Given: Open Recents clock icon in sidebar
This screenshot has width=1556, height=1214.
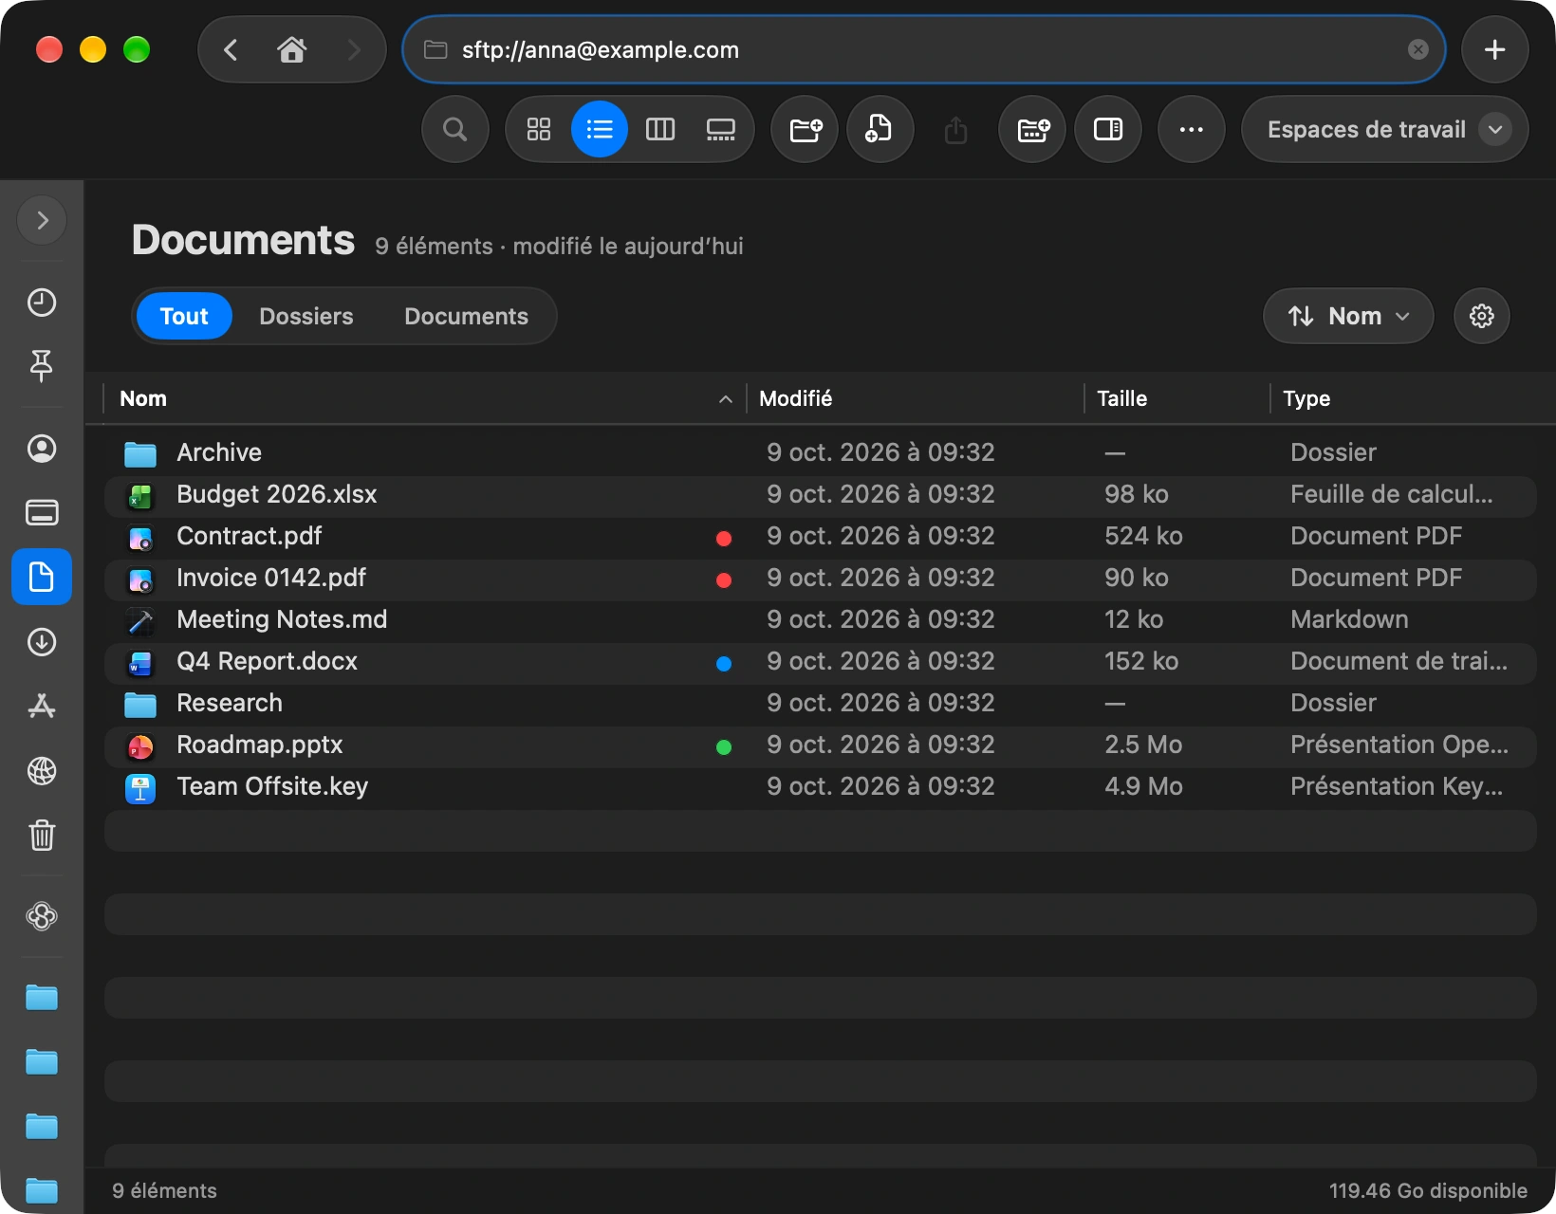Looking at the screenshot, I should tap(42, 303).
